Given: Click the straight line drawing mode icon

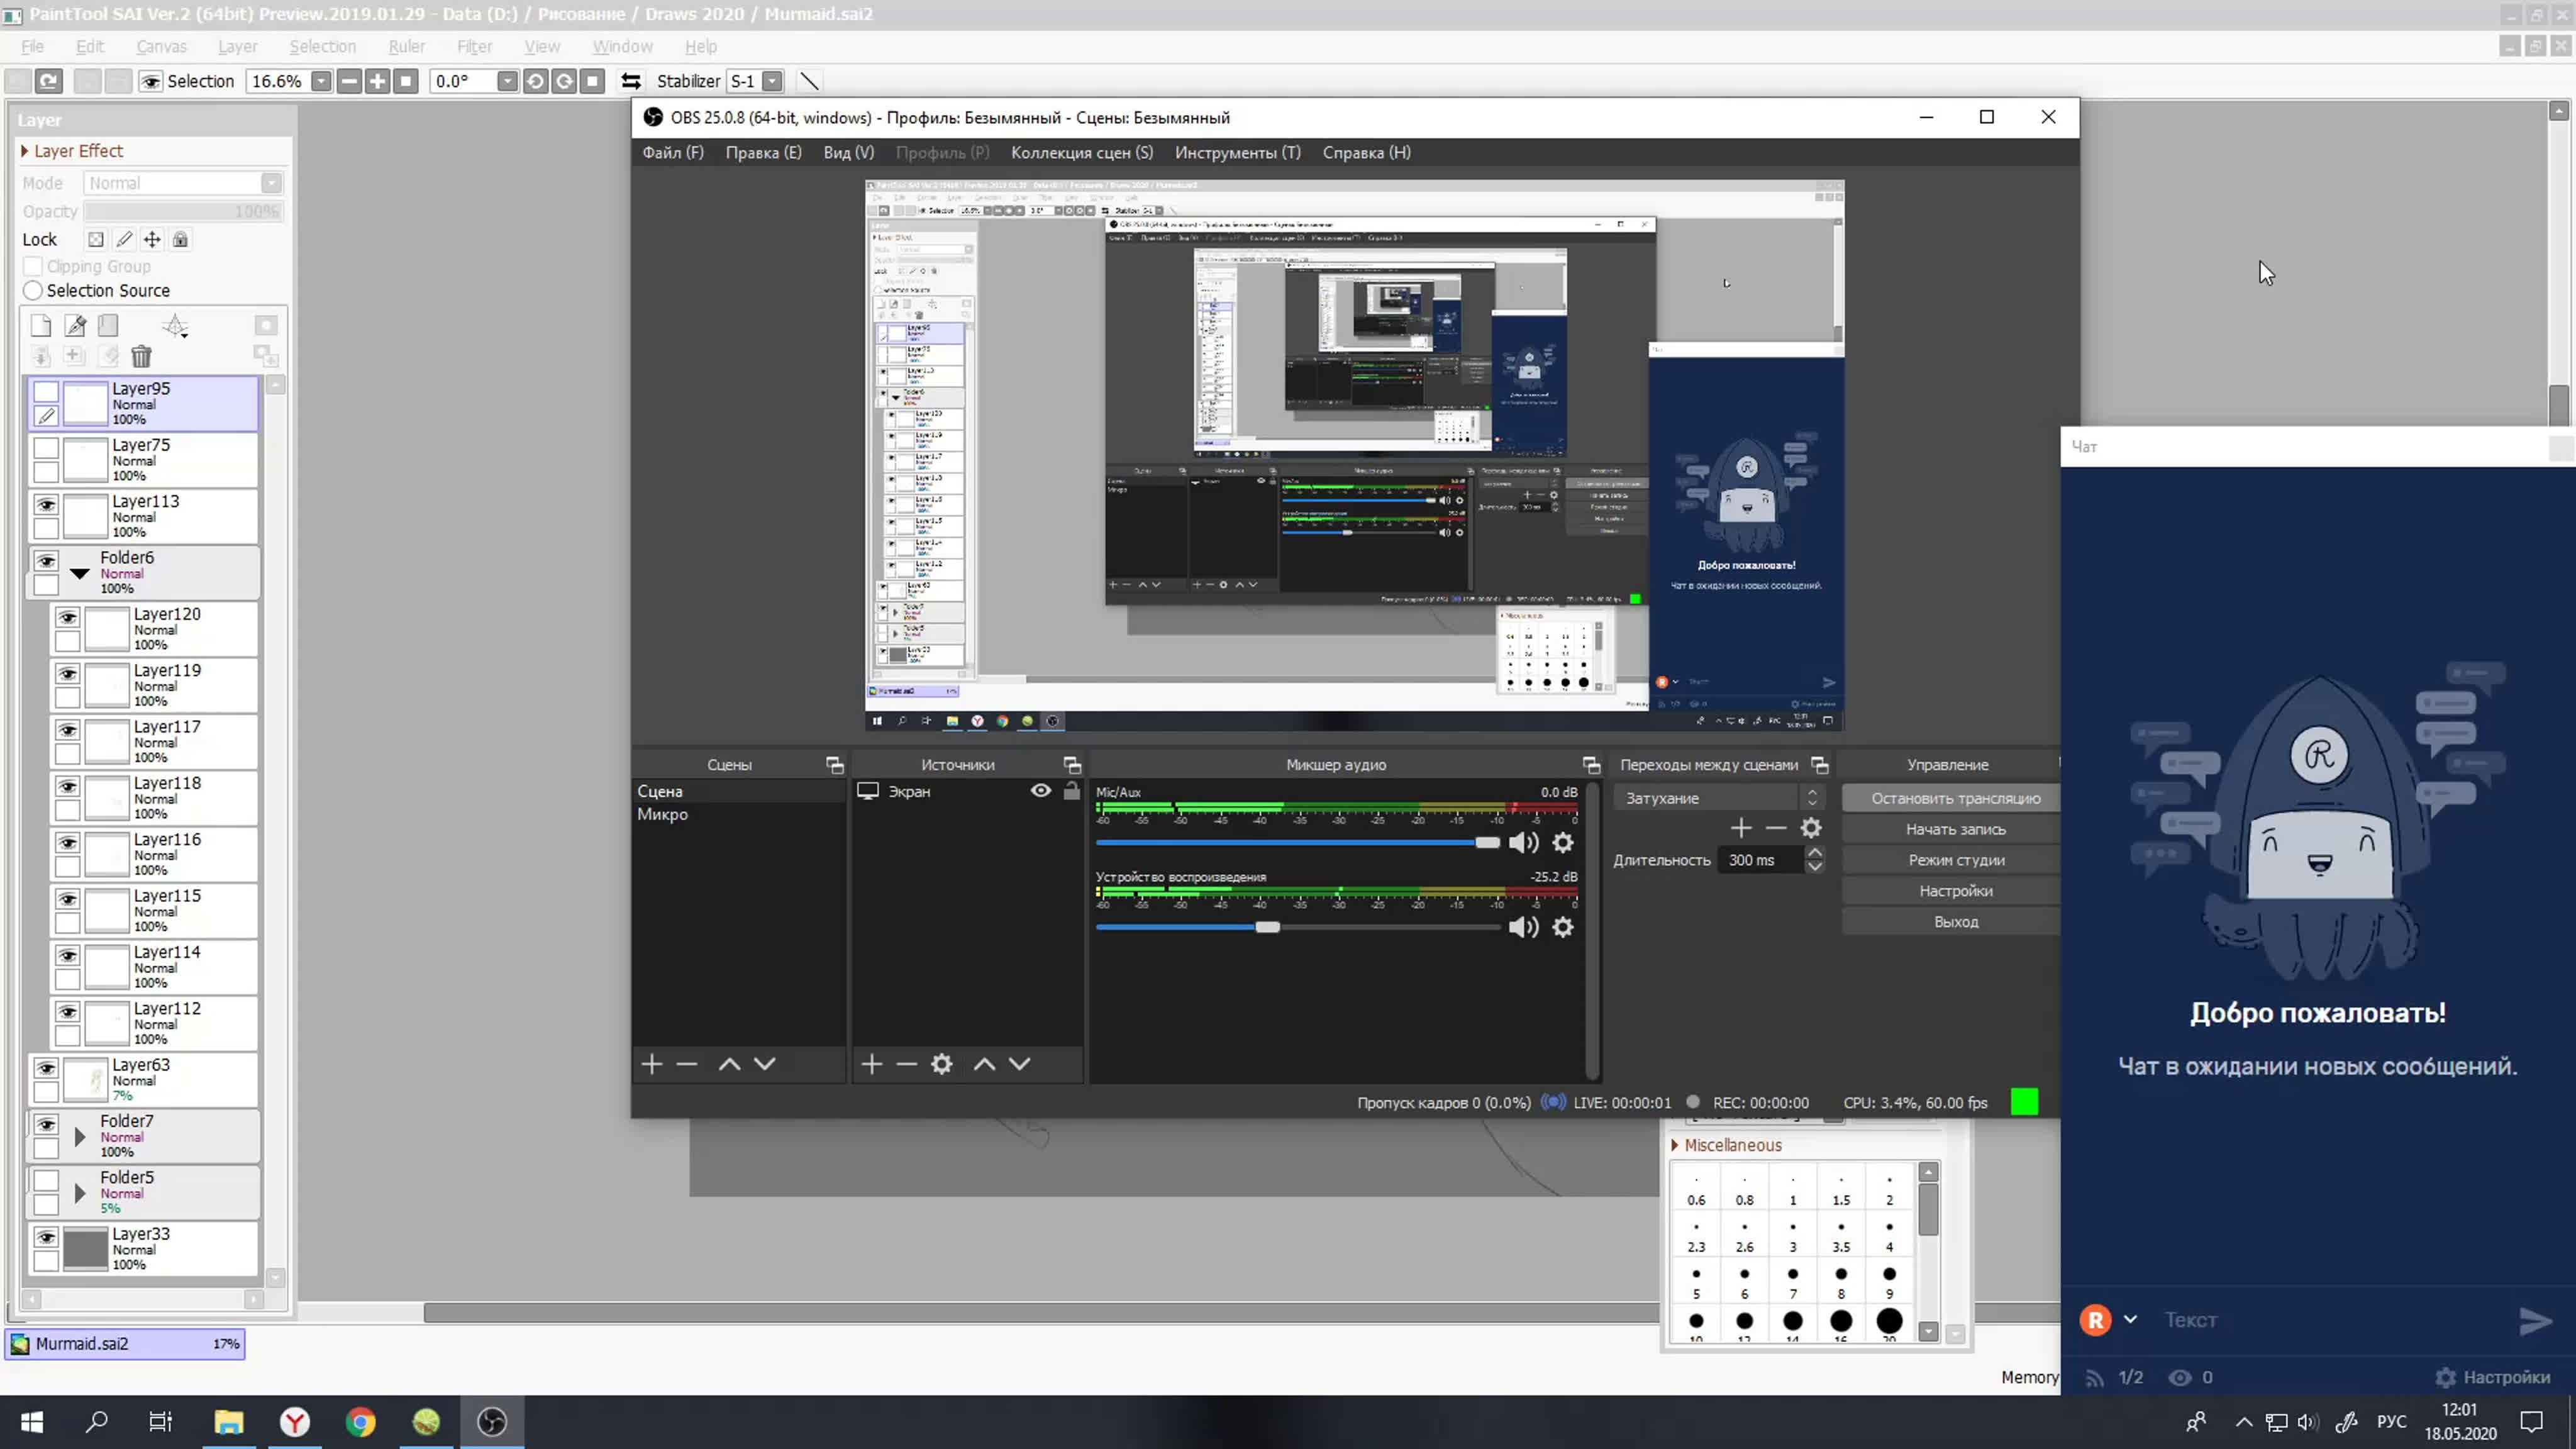Looking at the screenshot, I should point(809,81).
